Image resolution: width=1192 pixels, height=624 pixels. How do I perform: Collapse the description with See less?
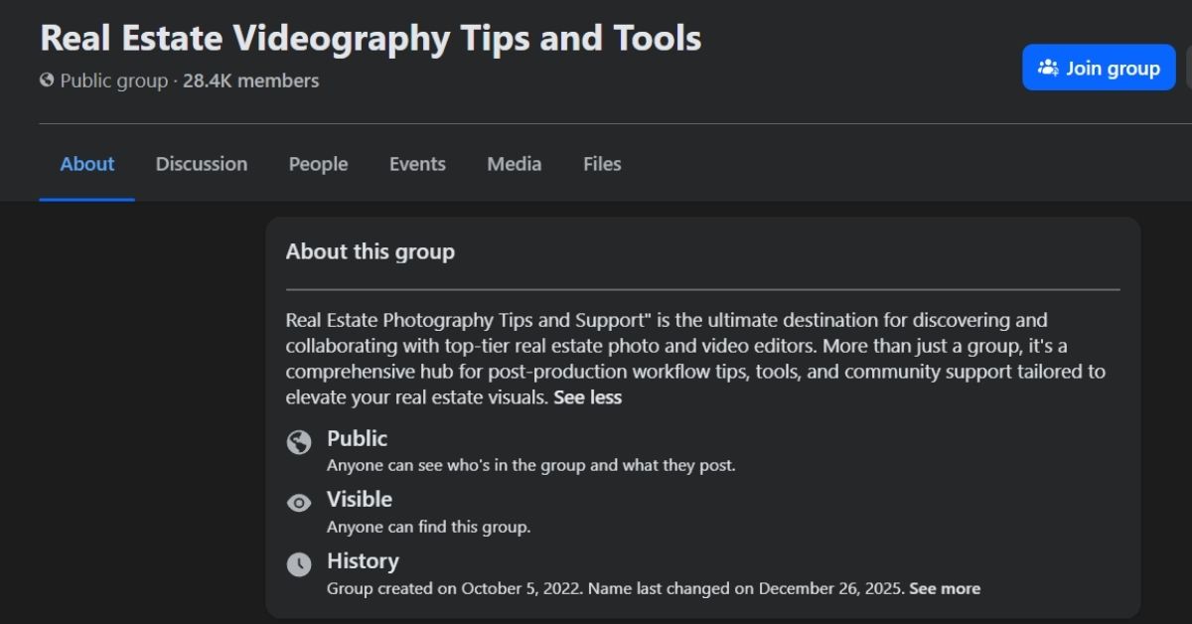[x=587, y=397]
